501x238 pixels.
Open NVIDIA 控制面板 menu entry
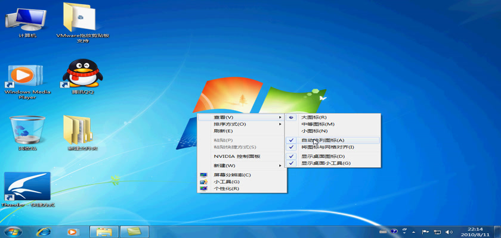pos(237,156)
